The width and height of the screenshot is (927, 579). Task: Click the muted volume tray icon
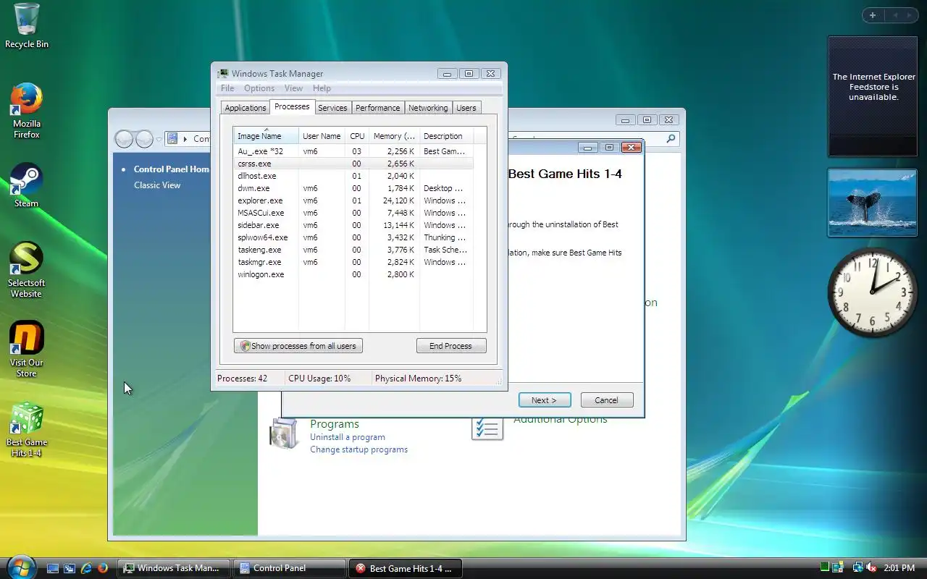[872, 567]
